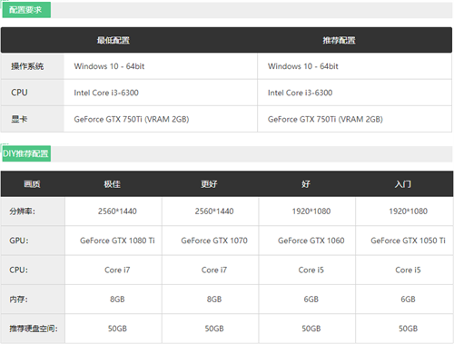Select the GeForce GTX 1050 Ti cell
The height and width of the screenshot is (344, 454).
point(408,241)
